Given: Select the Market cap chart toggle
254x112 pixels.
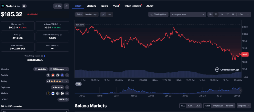Looking at the screenshot, I should click(91, 14).
